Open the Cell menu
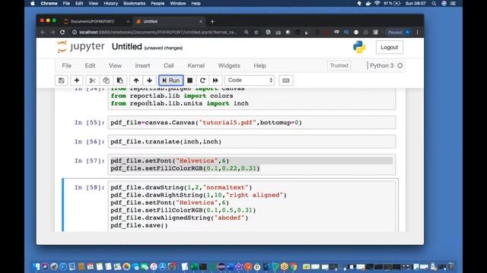Screen dimensions: 487x273 [169, 66]
